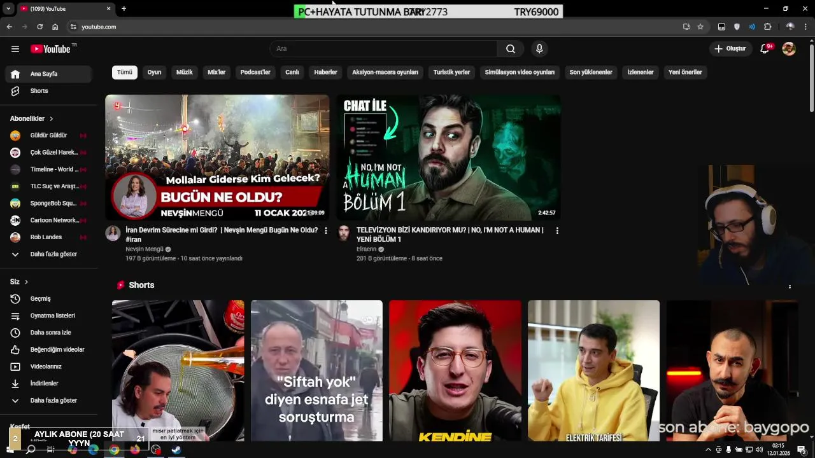
Task: Expand lower Daha fazla göster under İndirilenler
Action: pos(48,401)
